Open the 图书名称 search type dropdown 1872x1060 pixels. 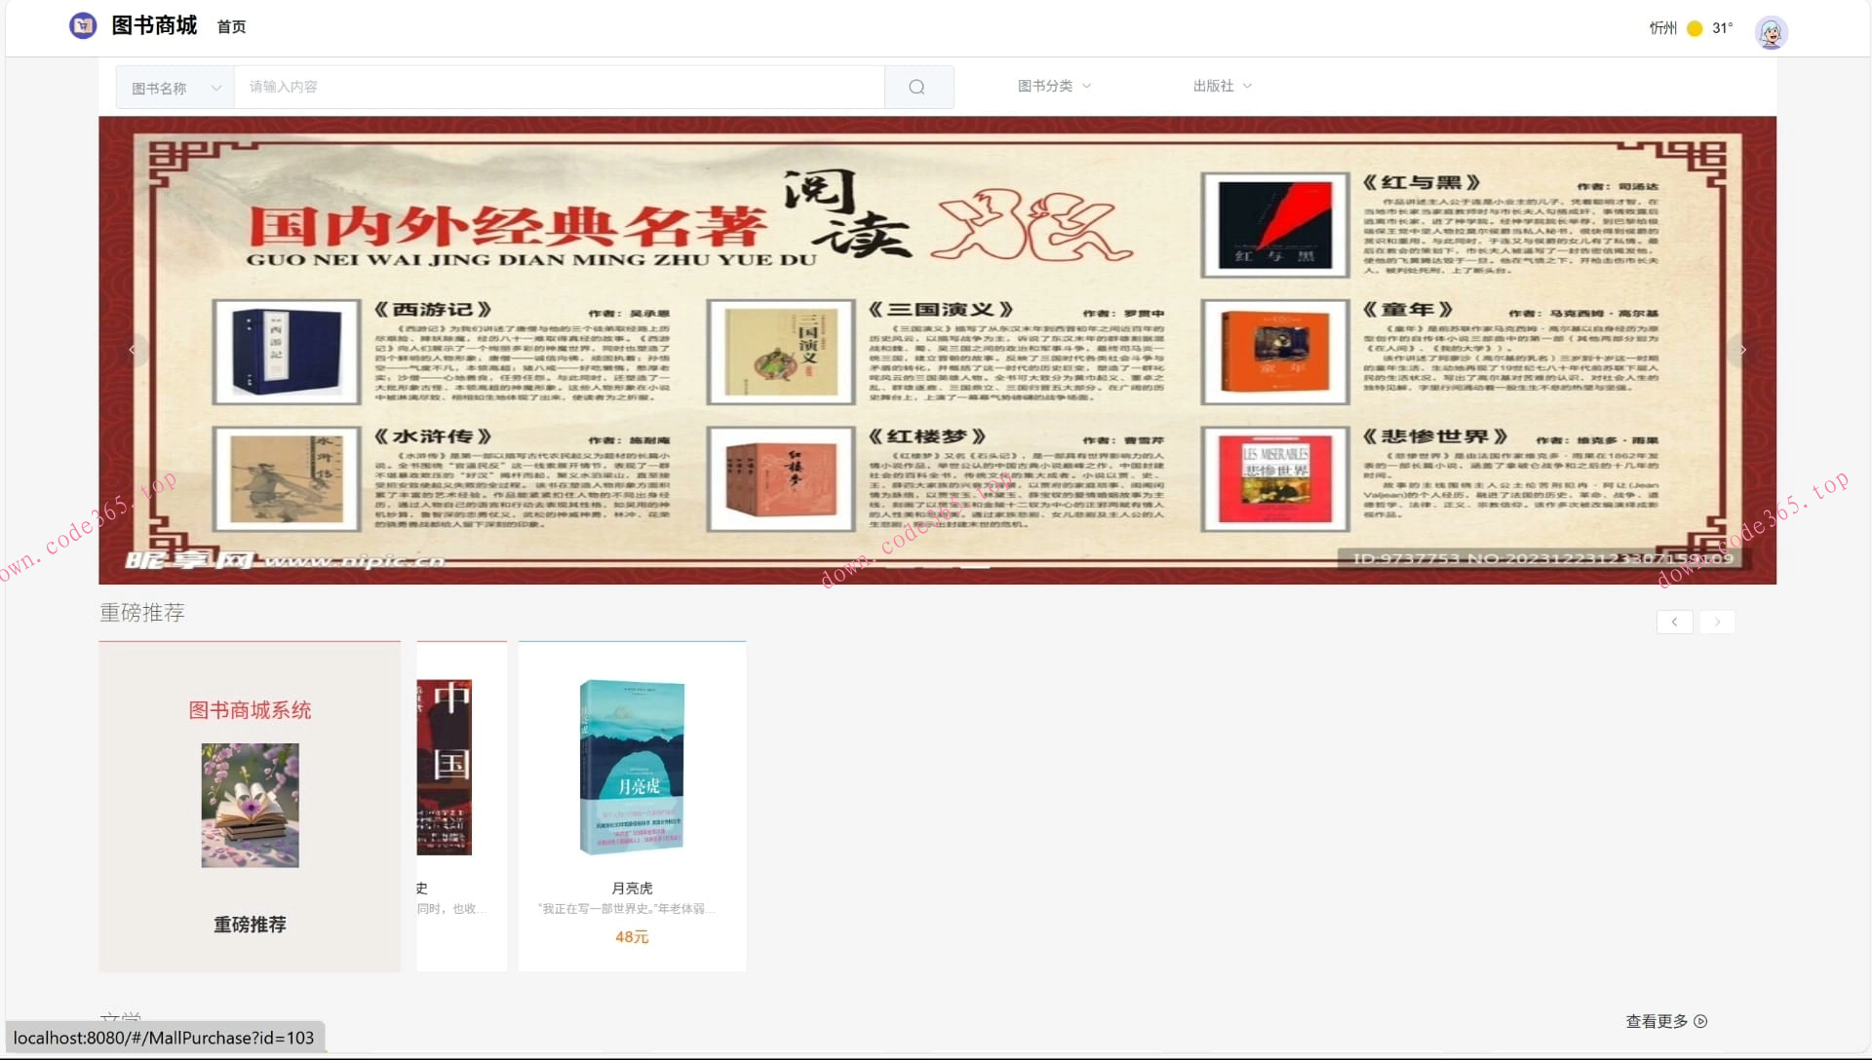[x=174, y=87]
